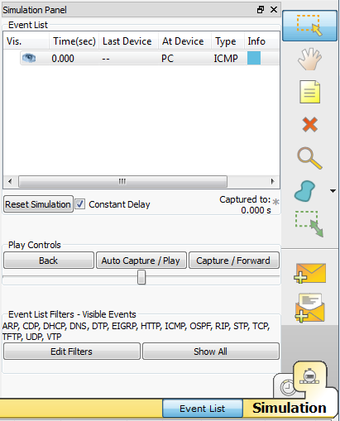Select the 0.000 time cell
The width and height of the screenshot is (340, 421).
pyautogui.click(x=63, y=59)
